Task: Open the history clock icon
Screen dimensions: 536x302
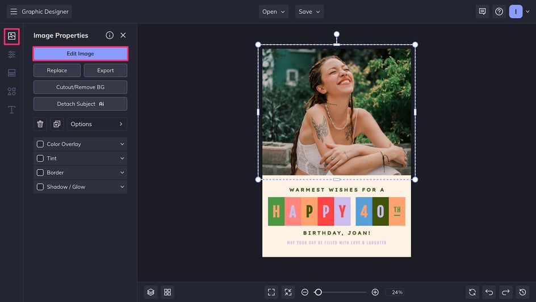Action: 523,292
